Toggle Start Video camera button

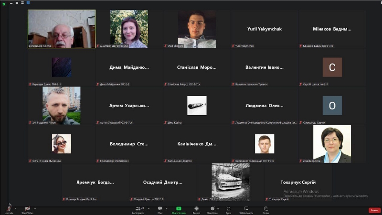[27, 210]
